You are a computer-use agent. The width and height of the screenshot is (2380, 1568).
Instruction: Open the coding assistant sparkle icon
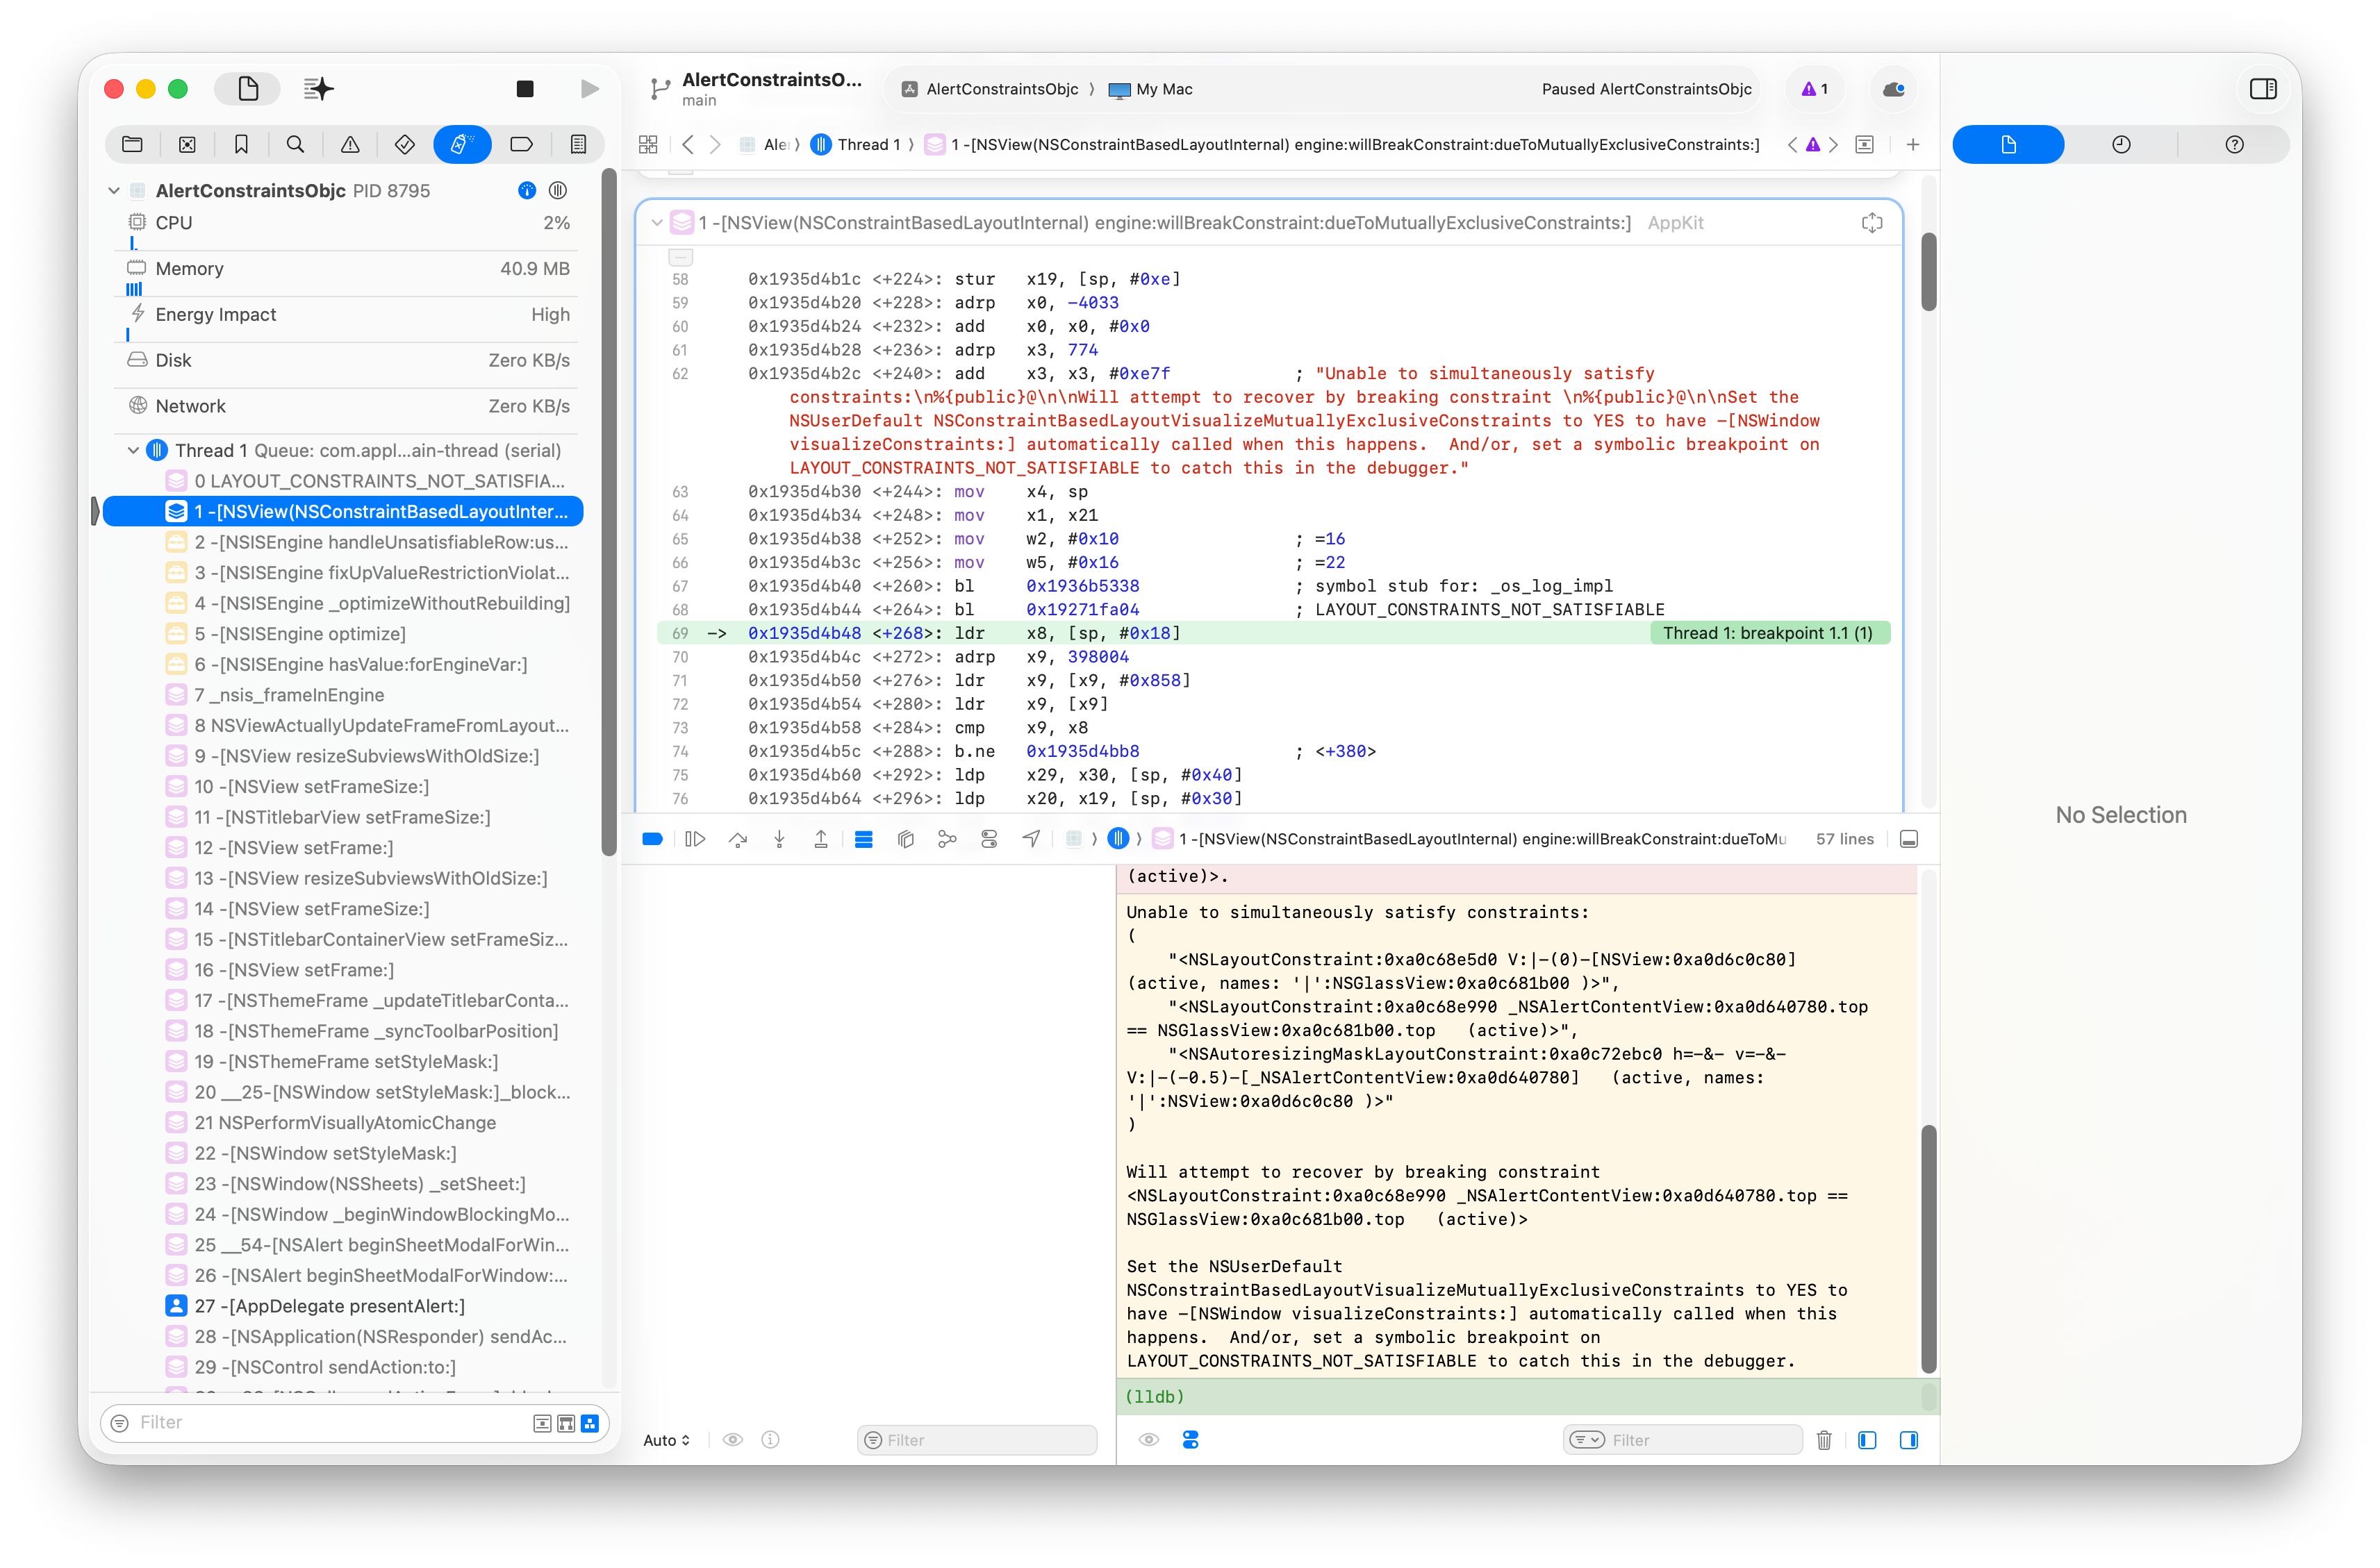coord(318,89)
